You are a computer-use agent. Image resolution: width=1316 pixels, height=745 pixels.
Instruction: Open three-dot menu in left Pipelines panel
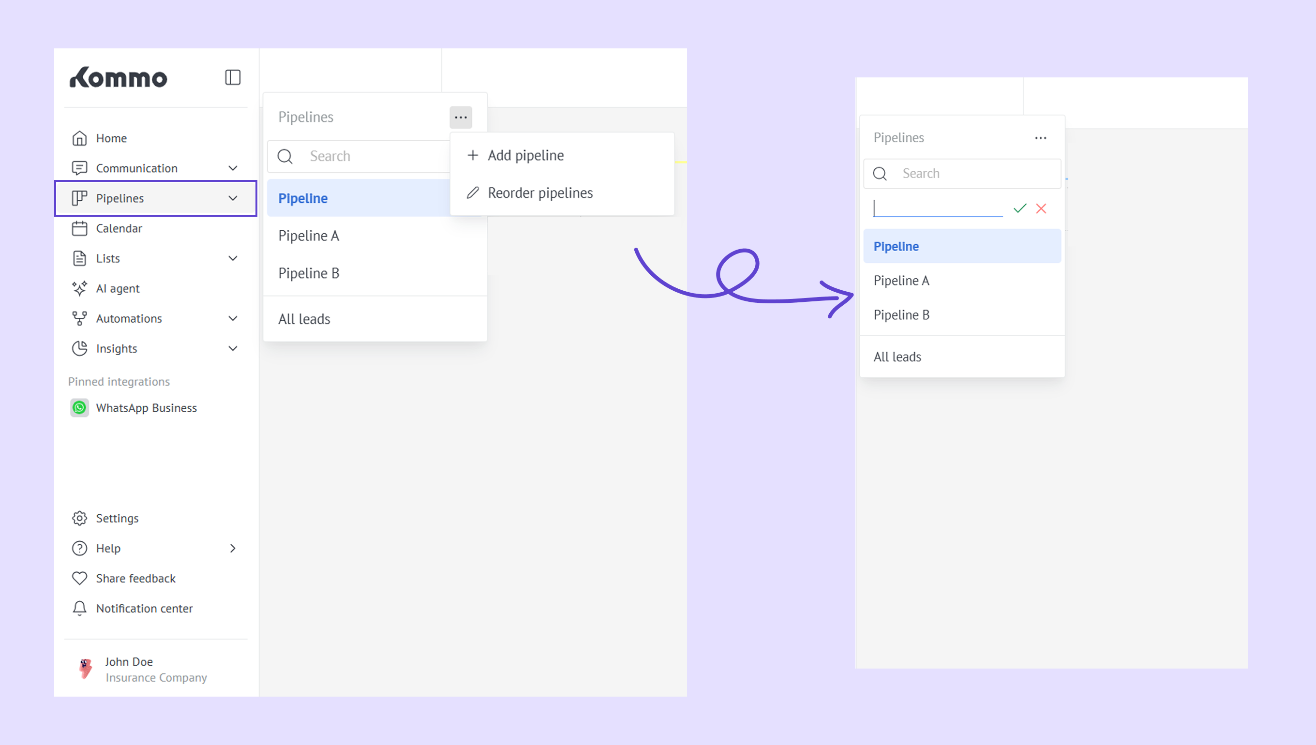point(461,117)
